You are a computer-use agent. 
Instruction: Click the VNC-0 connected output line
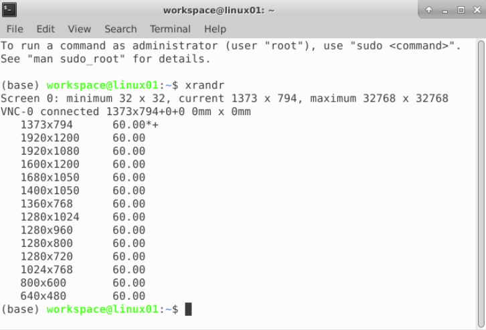pyautogui.click(x=126, y=112)
